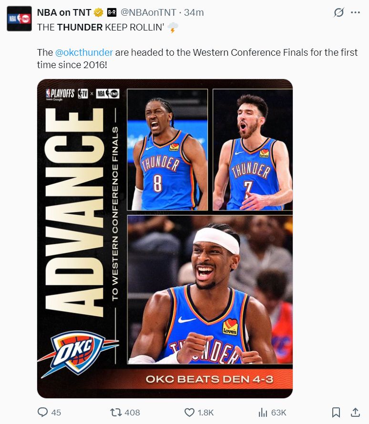The image size is (369, 424).
Task: Bookmark this Thunder post
Action: point(336,413)
